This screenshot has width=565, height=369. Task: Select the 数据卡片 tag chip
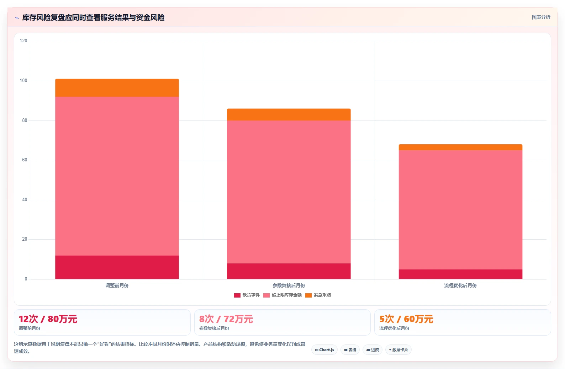(398, 350)
